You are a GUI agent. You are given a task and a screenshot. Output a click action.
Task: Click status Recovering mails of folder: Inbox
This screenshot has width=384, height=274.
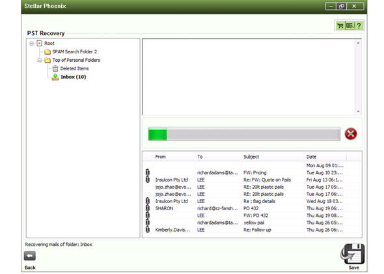point(59,244)
